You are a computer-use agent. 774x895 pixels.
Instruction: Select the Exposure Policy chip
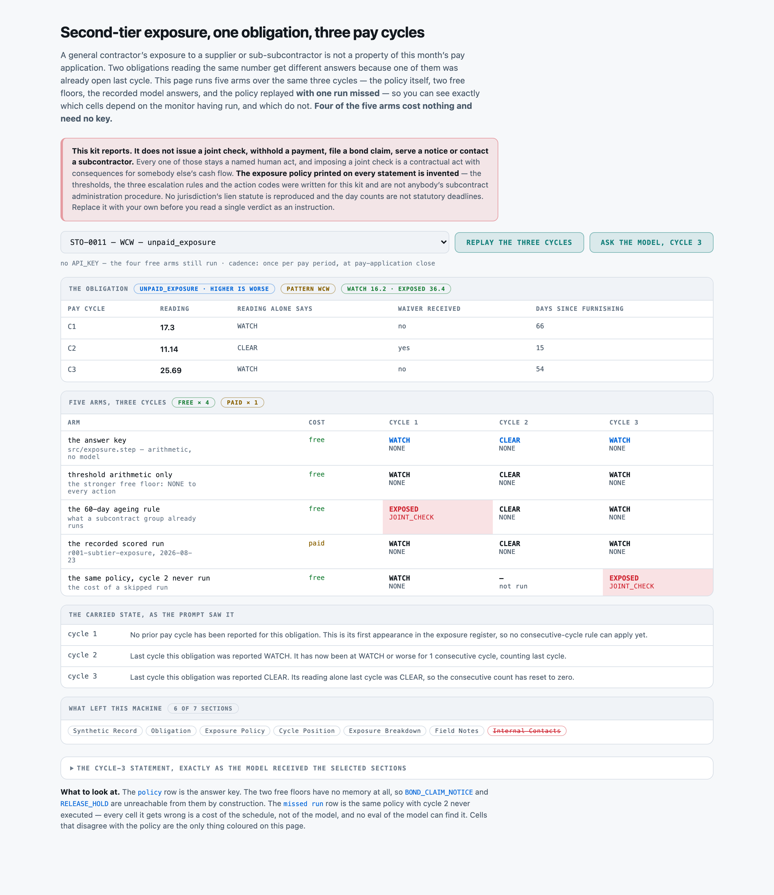[x=235, y=731]
